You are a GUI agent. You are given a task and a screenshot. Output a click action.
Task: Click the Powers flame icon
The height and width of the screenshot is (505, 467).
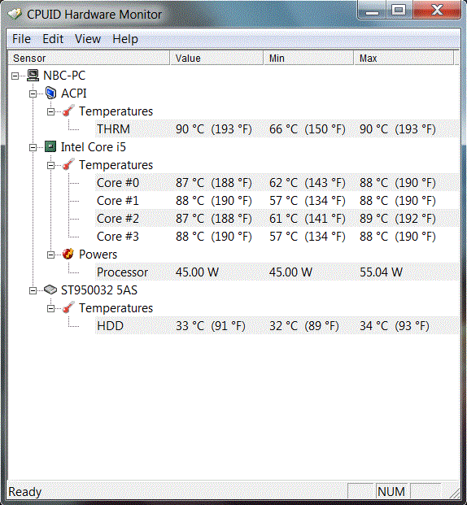(x=68, y=254)
